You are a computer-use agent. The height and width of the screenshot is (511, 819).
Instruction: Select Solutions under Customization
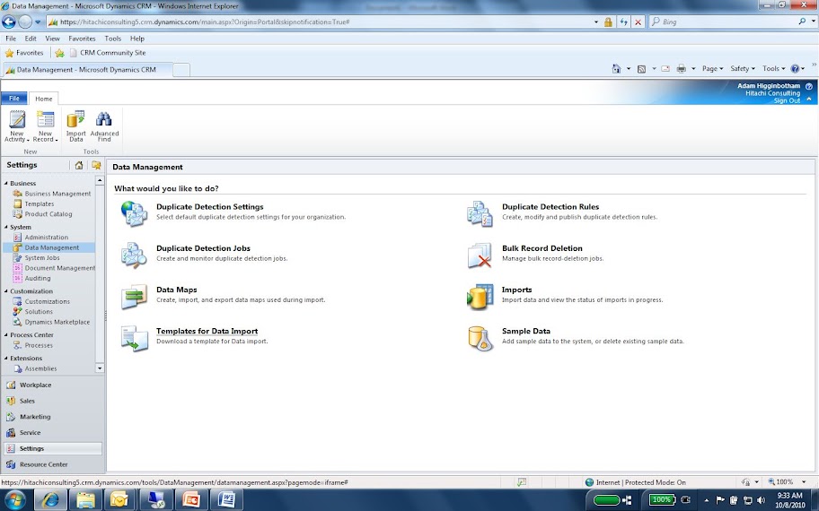(39, 312)
